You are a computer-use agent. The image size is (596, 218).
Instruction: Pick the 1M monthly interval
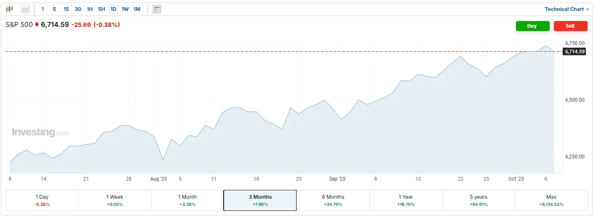tap(137, 9)
